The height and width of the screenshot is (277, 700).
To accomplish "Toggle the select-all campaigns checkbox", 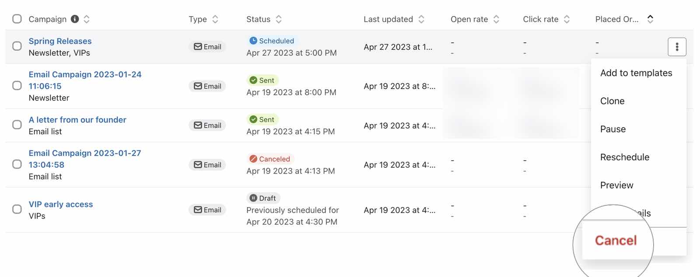I will coord(17,19).
